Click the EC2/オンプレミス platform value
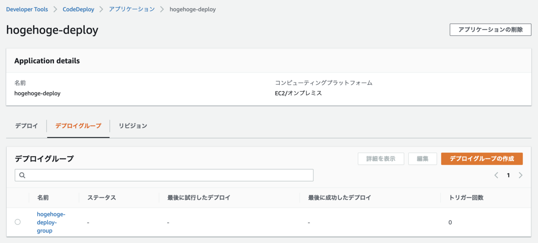The height and width of the screenshot is (243, 538). [299, 94]
